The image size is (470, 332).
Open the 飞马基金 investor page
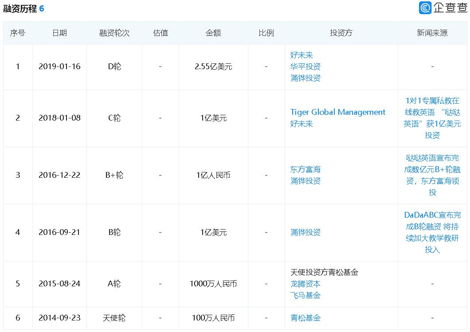pos(305,295)
